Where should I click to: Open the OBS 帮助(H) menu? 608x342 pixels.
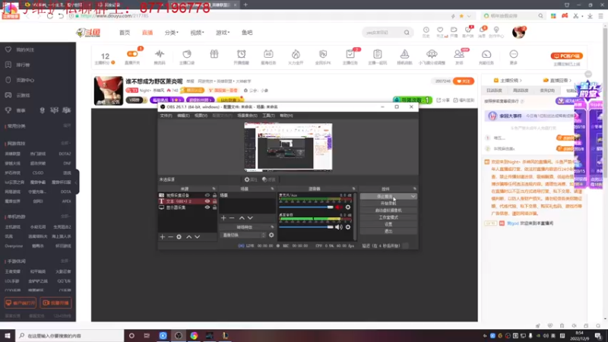click(287, 116)
